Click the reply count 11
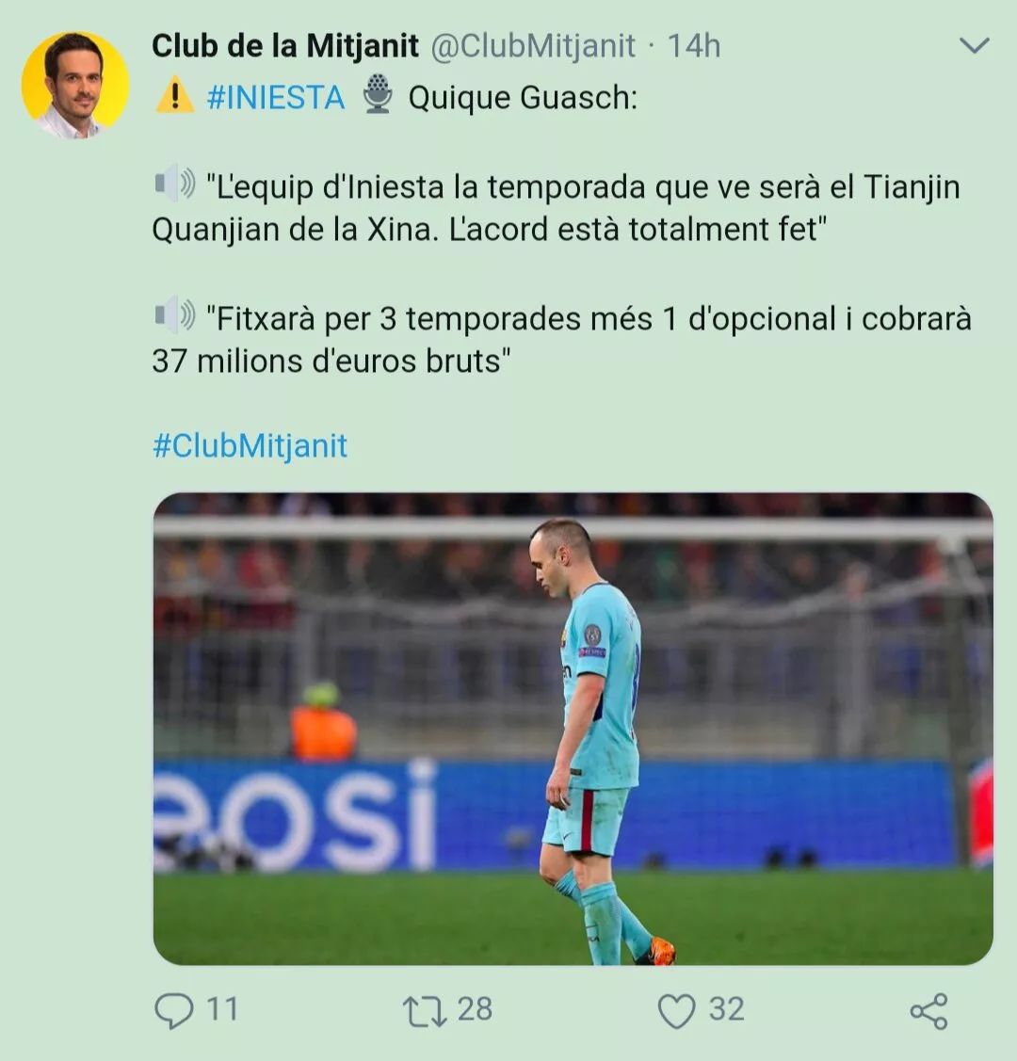Viewport: 1017px width, 1061px height. (222, 1009)
